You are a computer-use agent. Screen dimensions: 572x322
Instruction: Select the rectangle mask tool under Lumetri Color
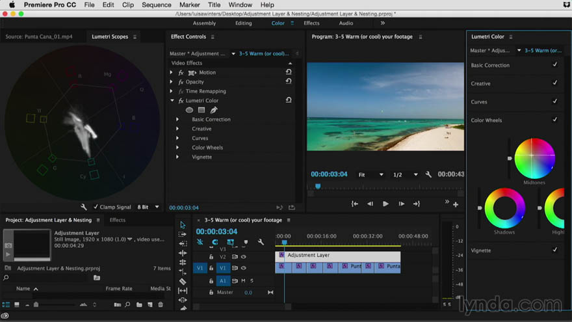point(201,110)
